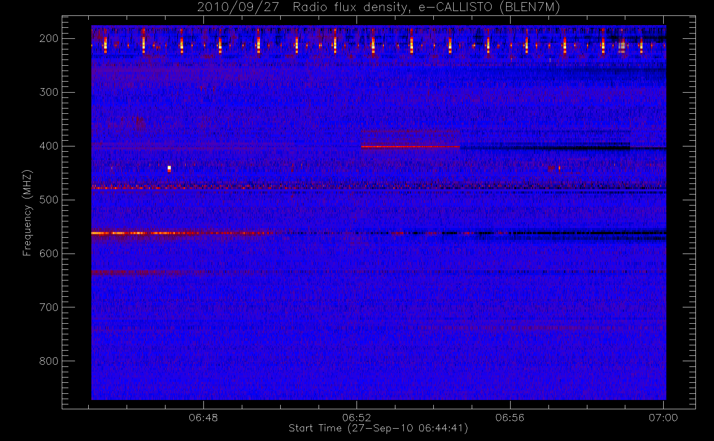Click the 700 frequency tick label
714x441 pixels.
49,307
